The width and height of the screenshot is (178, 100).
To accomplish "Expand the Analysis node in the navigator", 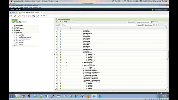I will pyautogui.click(x=13, y=31).
